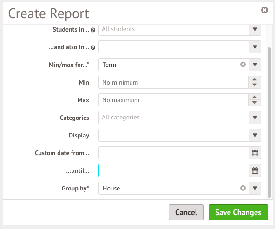Increase the Min value with up arrow
The height and width of the screenshot is (229, 275).
coord(255,79)
